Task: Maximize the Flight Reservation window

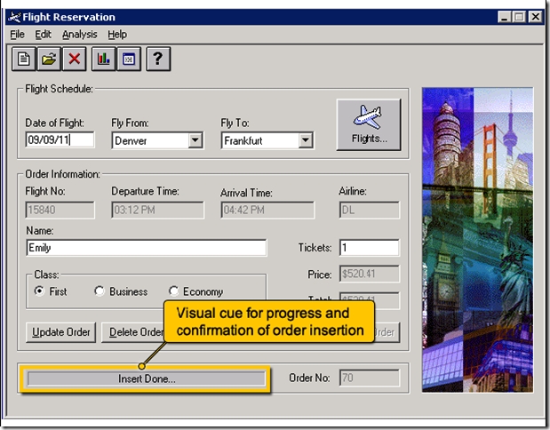Action: (x=519, y=17)
